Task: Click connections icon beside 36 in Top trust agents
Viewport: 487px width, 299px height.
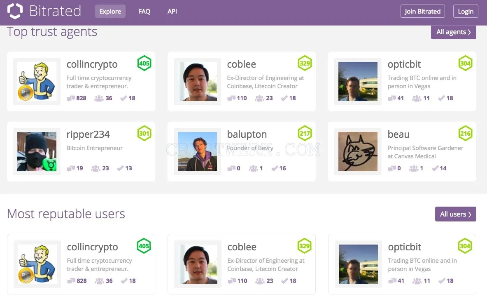Action: (x=99, y=98)
